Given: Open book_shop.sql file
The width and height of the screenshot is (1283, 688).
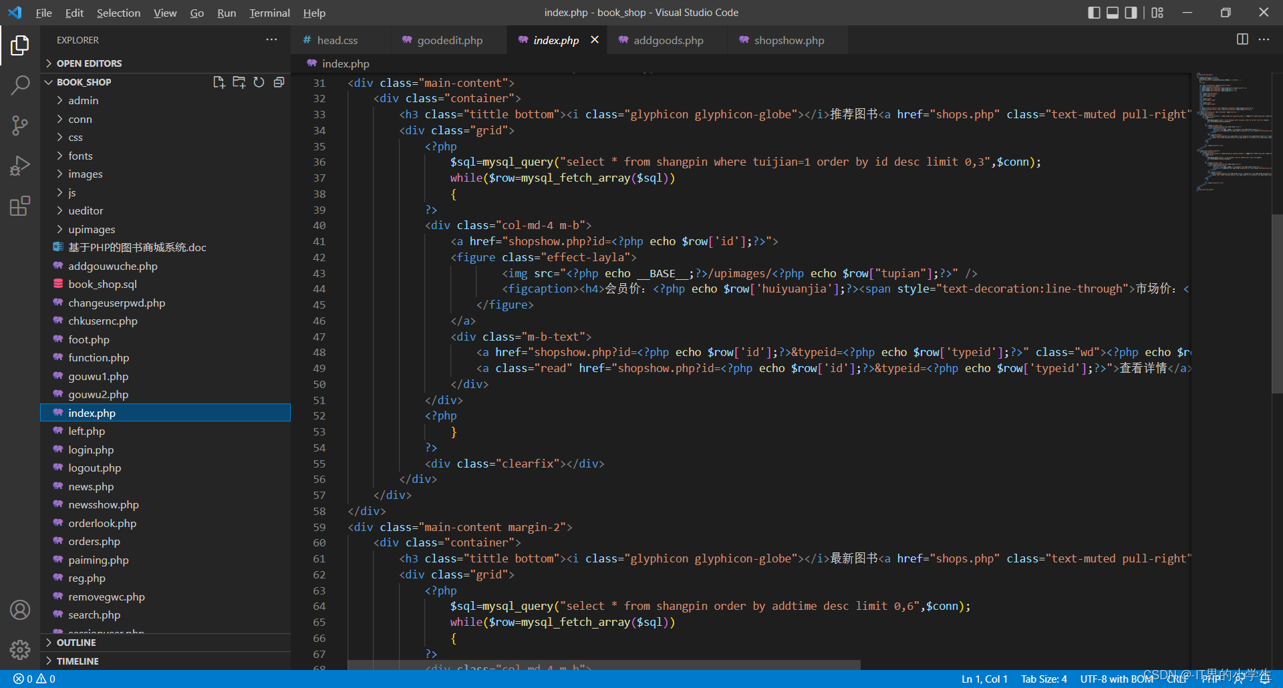Looking at the screenshot, I should point(102,284).
